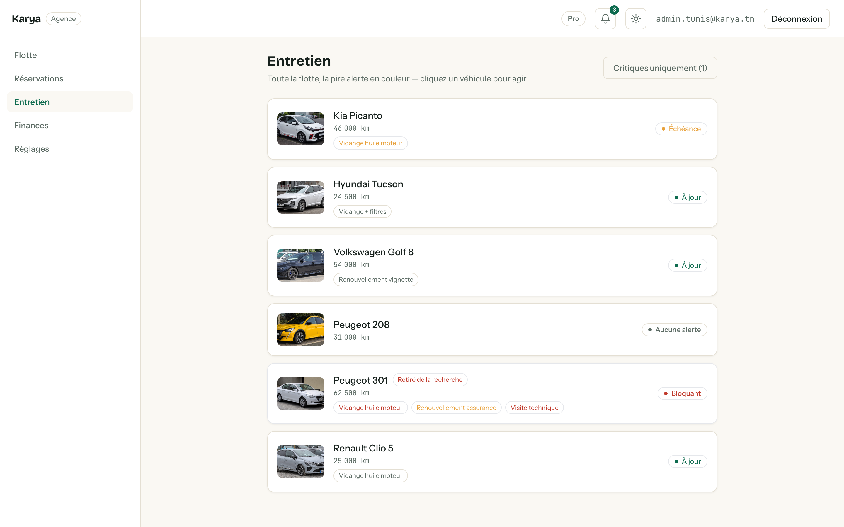
Task: Click Visite technique tag
Action: (x=534, y=408)
